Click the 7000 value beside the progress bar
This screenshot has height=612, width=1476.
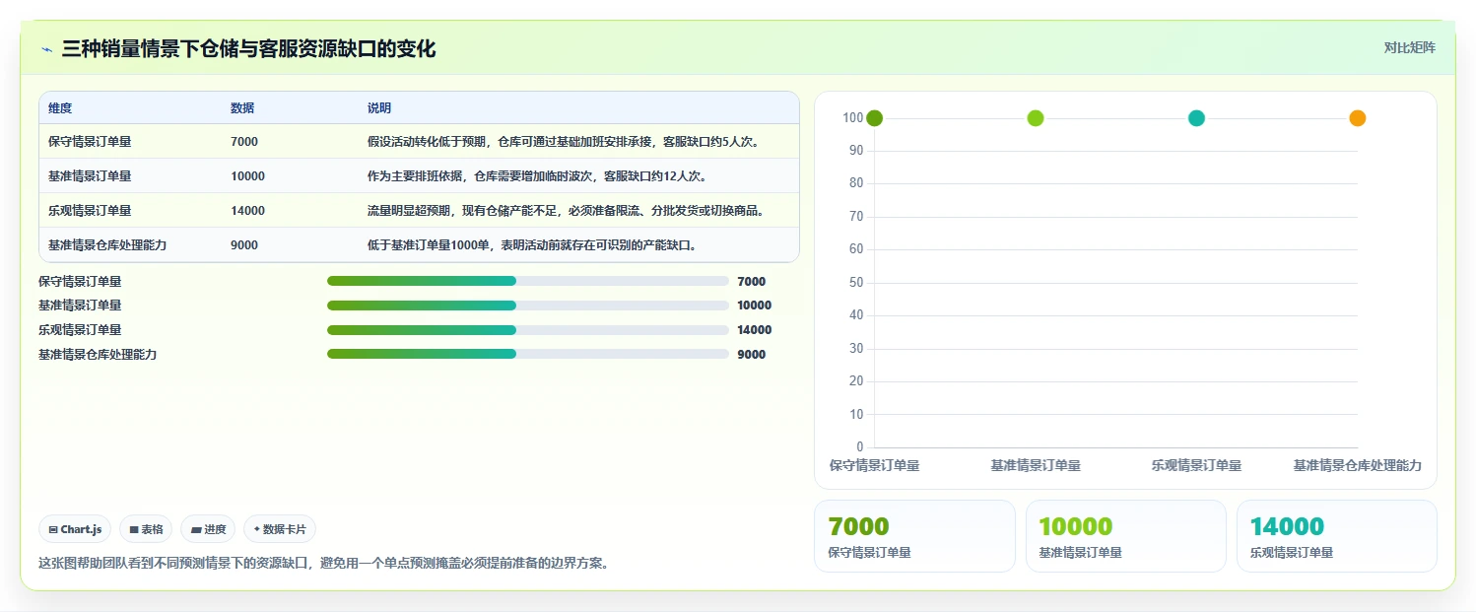tap(751, 282)
